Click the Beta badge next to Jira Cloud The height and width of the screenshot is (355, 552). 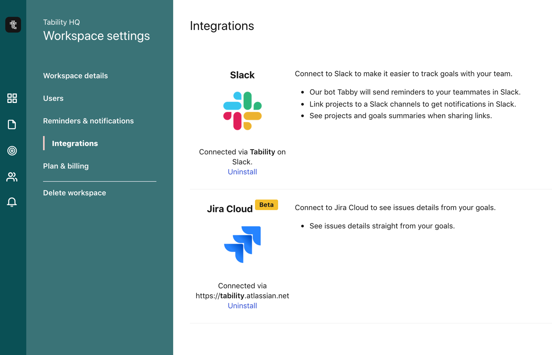(x=266, y=205)
